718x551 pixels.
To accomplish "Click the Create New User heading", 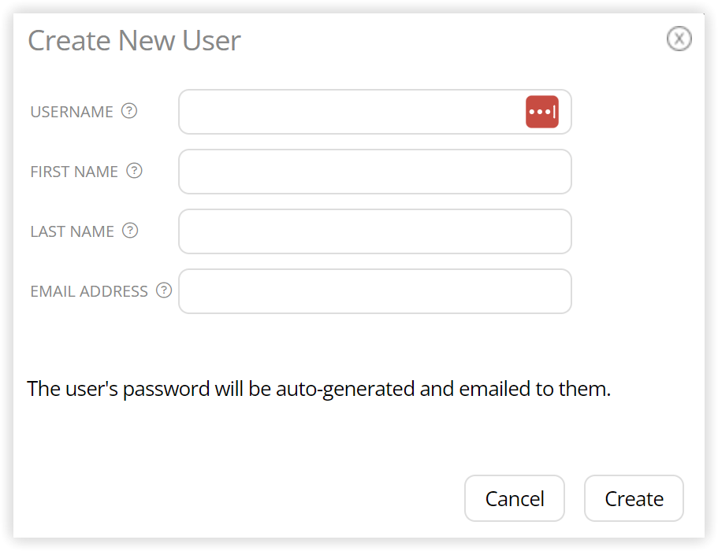I will (x=134, y=41).
